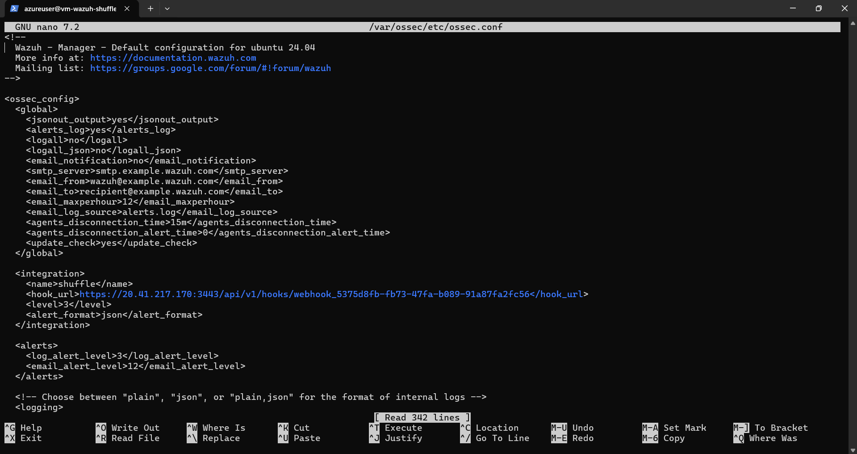This screenshot has width=857, height=454.
Task: Click the M-6 Copy shortcut
Action: (x=664, y=438)
